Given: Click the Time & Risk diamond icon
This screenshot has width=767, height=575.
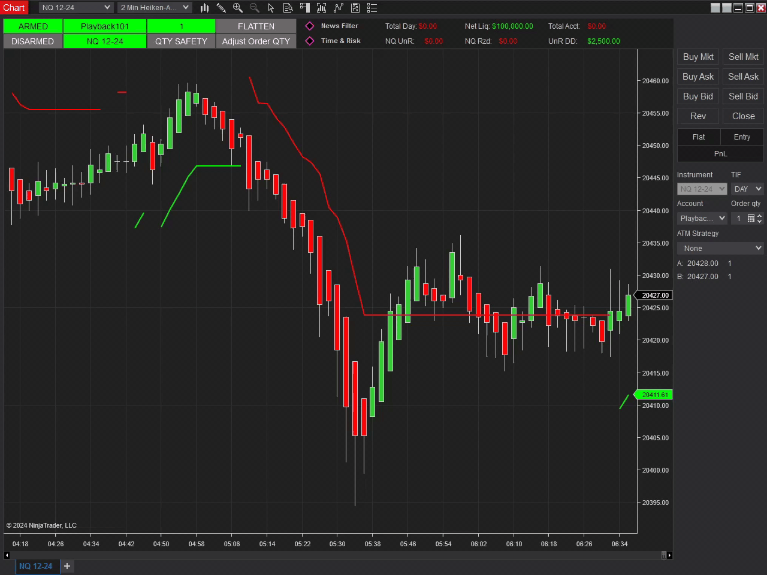Looking at the screenshot, I should tap(310, 41).
